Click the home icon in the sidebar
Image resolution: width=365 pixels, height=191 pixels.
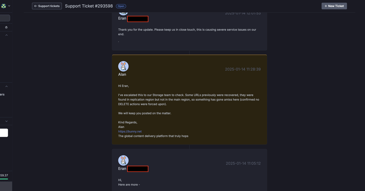tap(6, 27)
